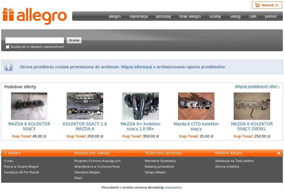
Task: Open the pomoc navigation item
Action: coord(271,16)
